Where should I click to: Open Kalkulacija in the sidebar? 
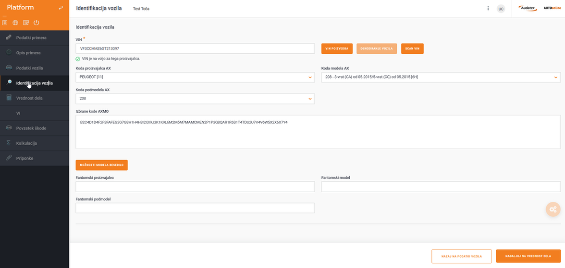pos(26,143)
